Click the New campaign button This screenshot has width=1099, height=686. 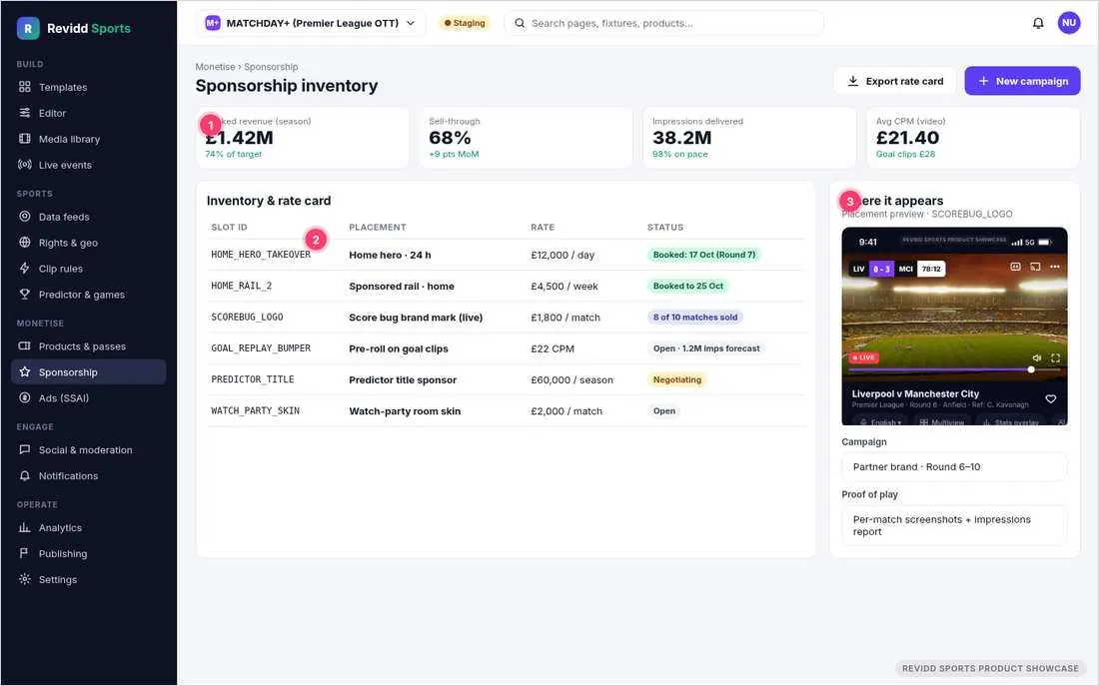(1022, 81)
